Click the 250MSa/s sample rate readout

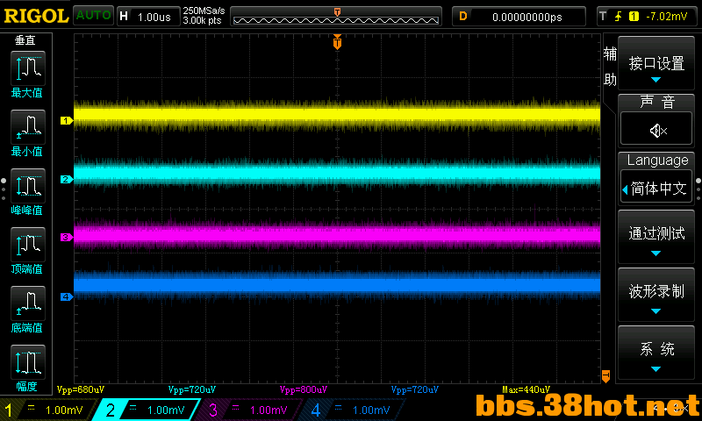pos(204,11)
